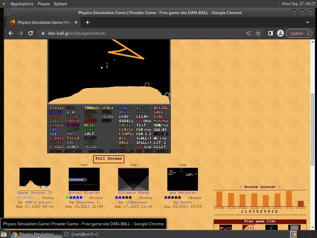Select the F-WORKS element
The width and height of the screenshot is (317, 238).
tap(57, 147)
